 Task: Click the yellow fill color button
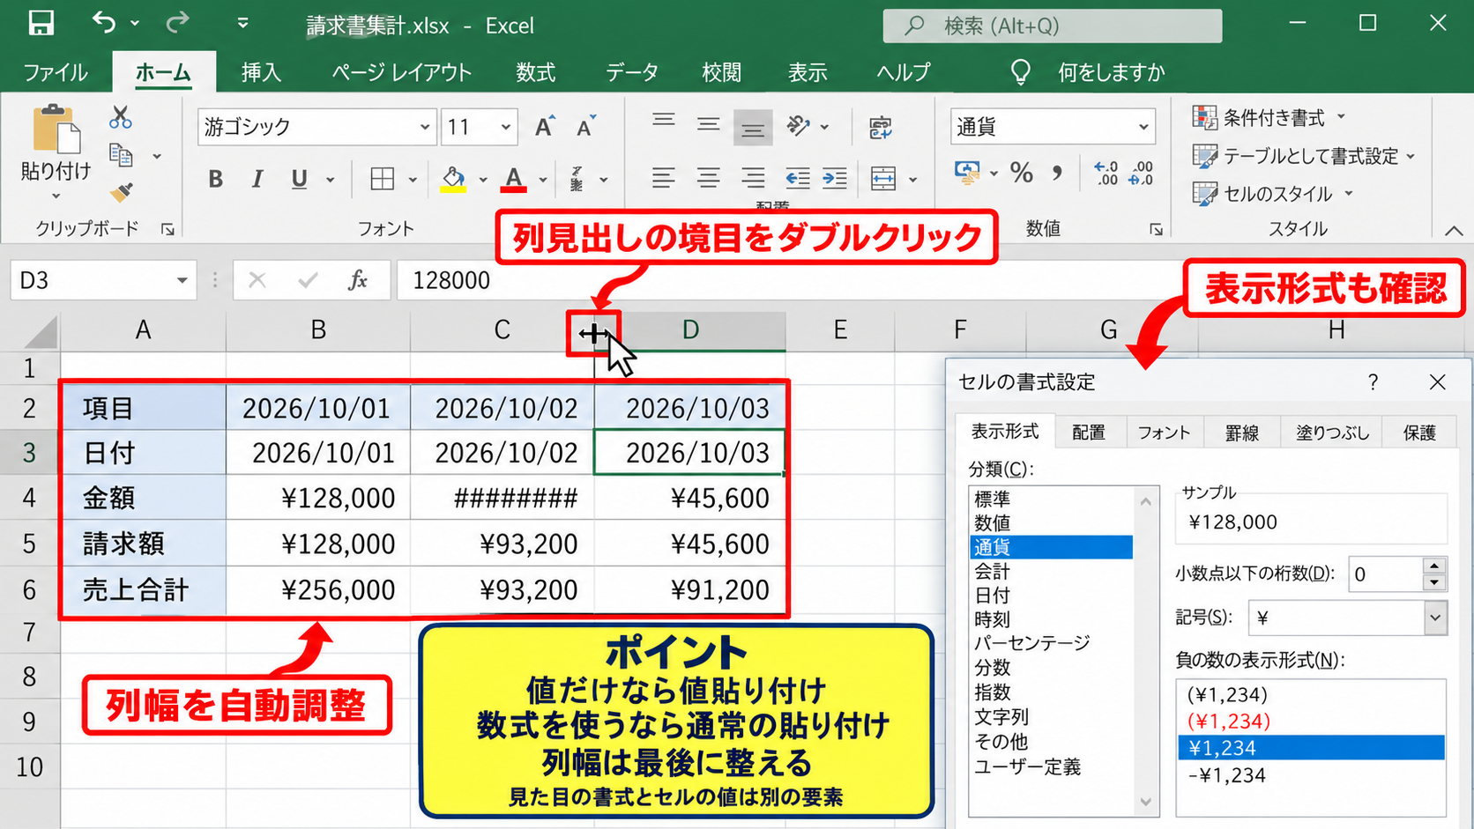point(453,179)
